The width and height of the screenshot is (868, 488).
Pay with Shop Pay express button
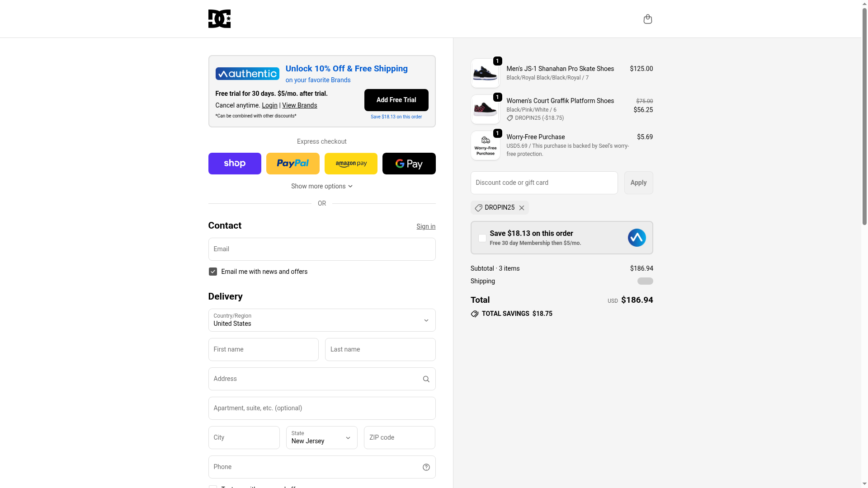235,164
